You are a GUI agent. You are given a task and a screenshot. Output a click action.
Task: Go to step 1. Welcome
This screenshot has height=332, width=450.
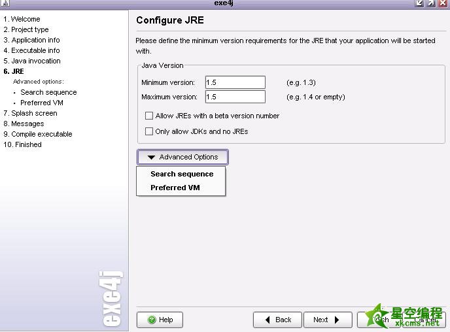(x=22, y=19)
